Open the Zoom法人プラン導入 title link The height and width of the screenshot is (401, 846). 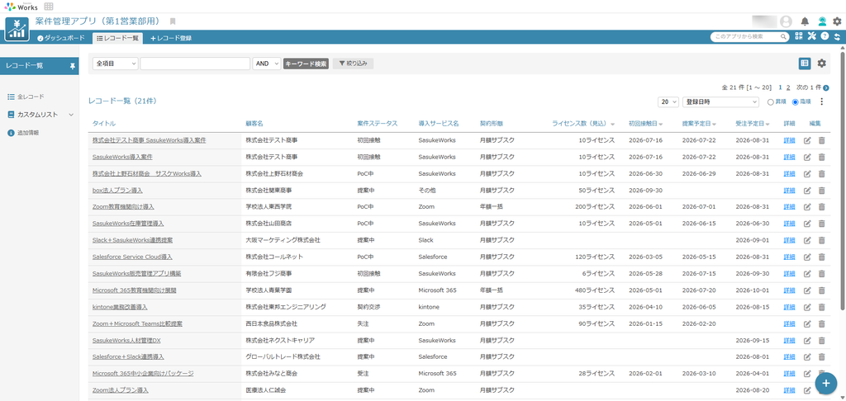tap(121, 391)
